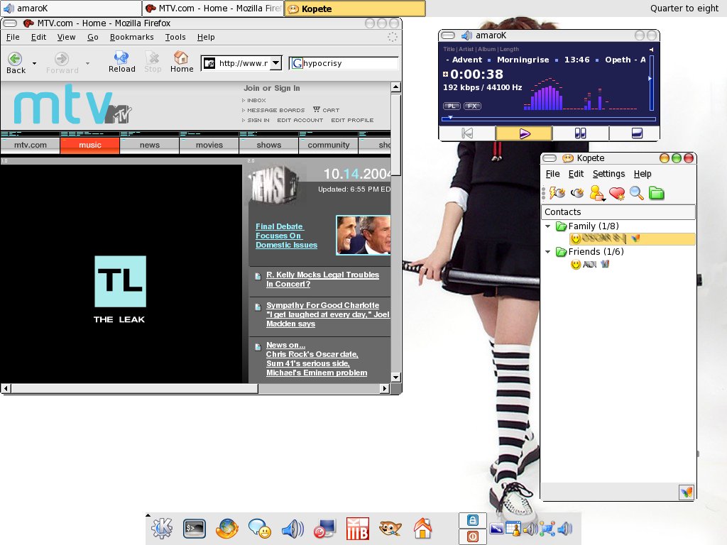Click the Lock Session button in the panel
This screenshot has width=727, height=545.
point(472,520)
